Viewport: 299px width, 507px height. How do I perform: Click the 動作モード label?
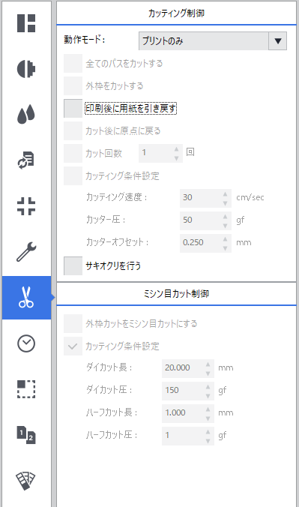tap(85, 40)
